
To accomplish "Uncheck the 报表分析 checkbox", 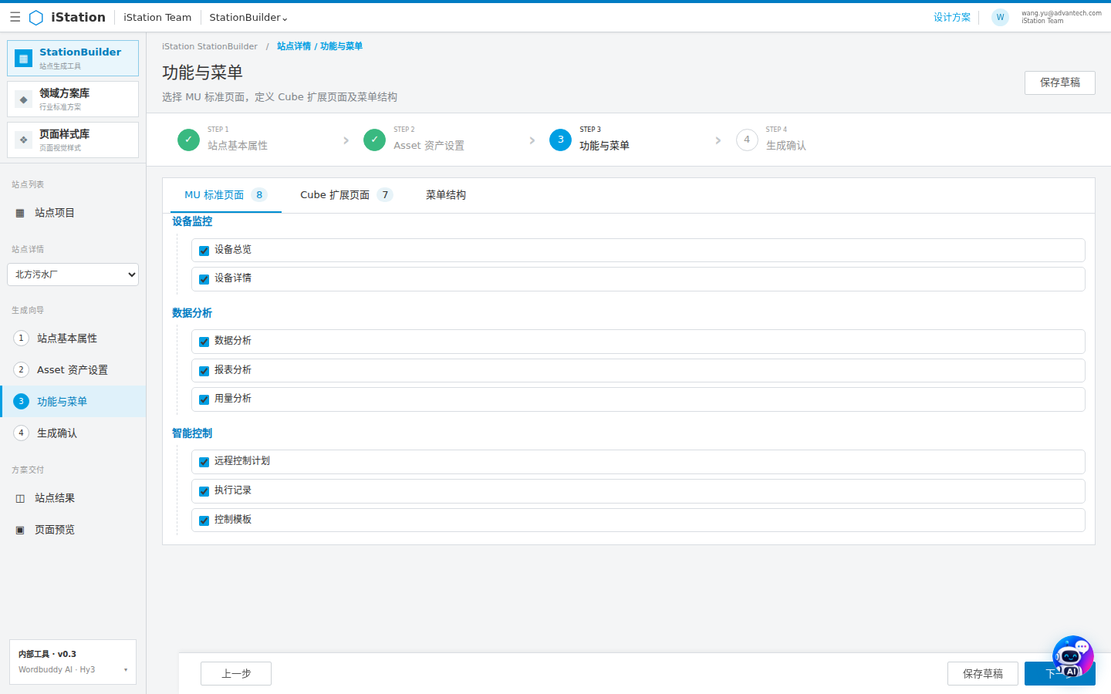I will (204, 371).
